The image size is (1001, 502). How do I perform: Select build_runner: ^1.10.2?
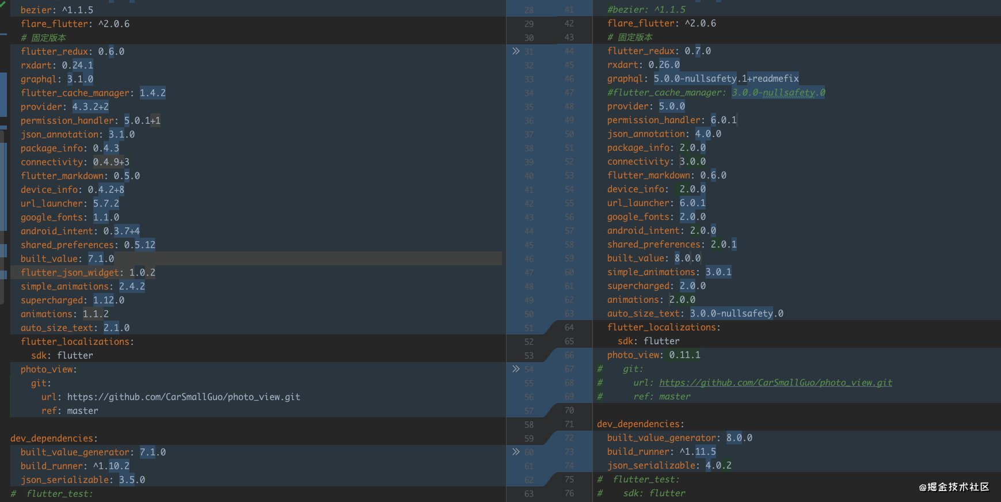click(75, 466)
